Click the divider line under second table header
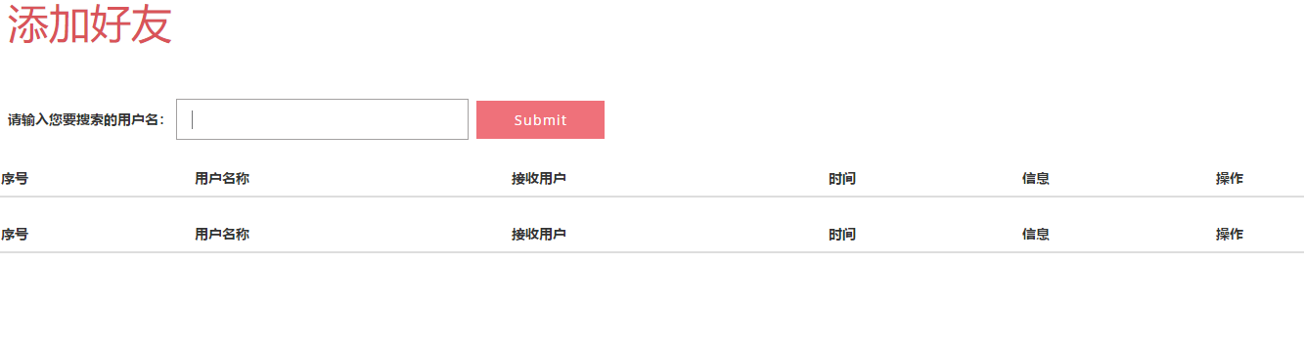This screenshot has height=353, width=1304. pos(652,252)
